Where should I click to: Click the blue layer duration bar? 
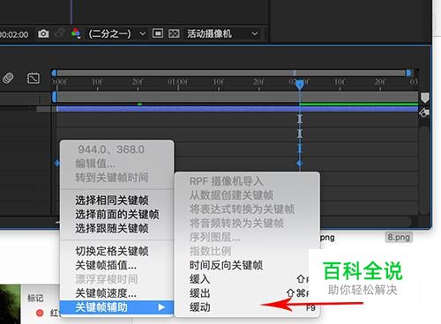237,109
